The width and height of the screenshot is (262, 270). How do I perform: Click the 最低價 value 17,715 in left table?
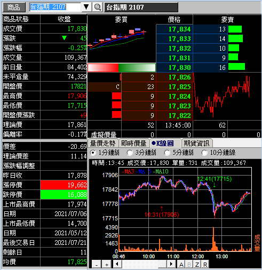(x=77, y=106)
